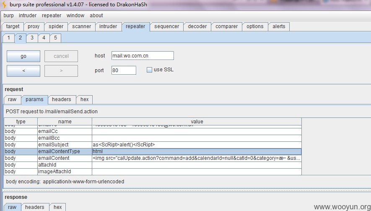
Task: Click the emailSubject value with ScRipt alert
Action: click(x=197, y=145)
